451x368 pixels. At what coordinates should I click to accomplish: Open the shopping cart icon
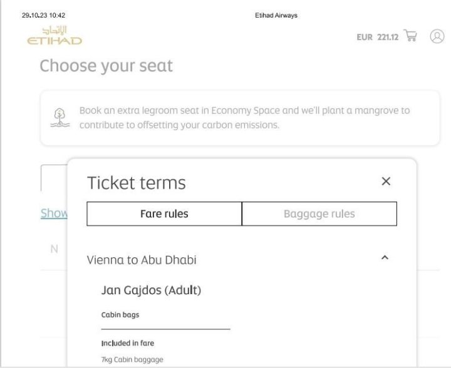click(x=410, y=36)
